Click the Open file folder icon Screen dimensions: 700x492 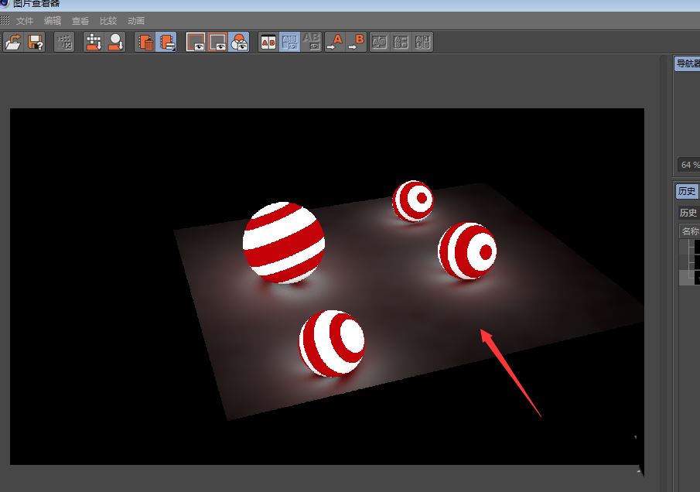coord(13,42)
